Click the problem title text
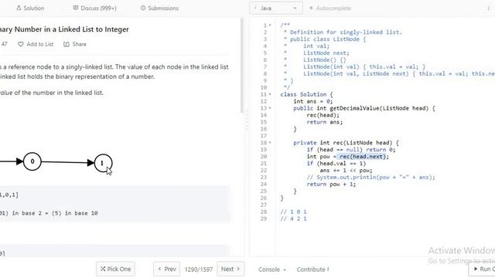Image resolution: width=495 pixels, height=278 pixels. tap(64, 29)
